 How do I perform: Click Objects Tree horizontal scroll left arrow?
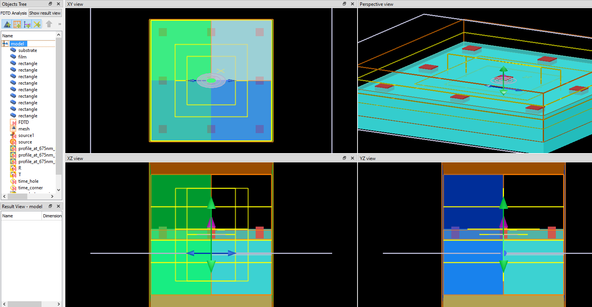point(4,196)
